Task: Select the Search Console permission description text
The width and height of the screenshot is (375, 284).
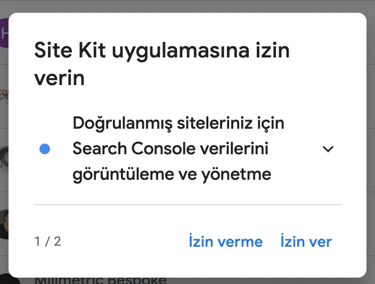Action: (178, 149)
